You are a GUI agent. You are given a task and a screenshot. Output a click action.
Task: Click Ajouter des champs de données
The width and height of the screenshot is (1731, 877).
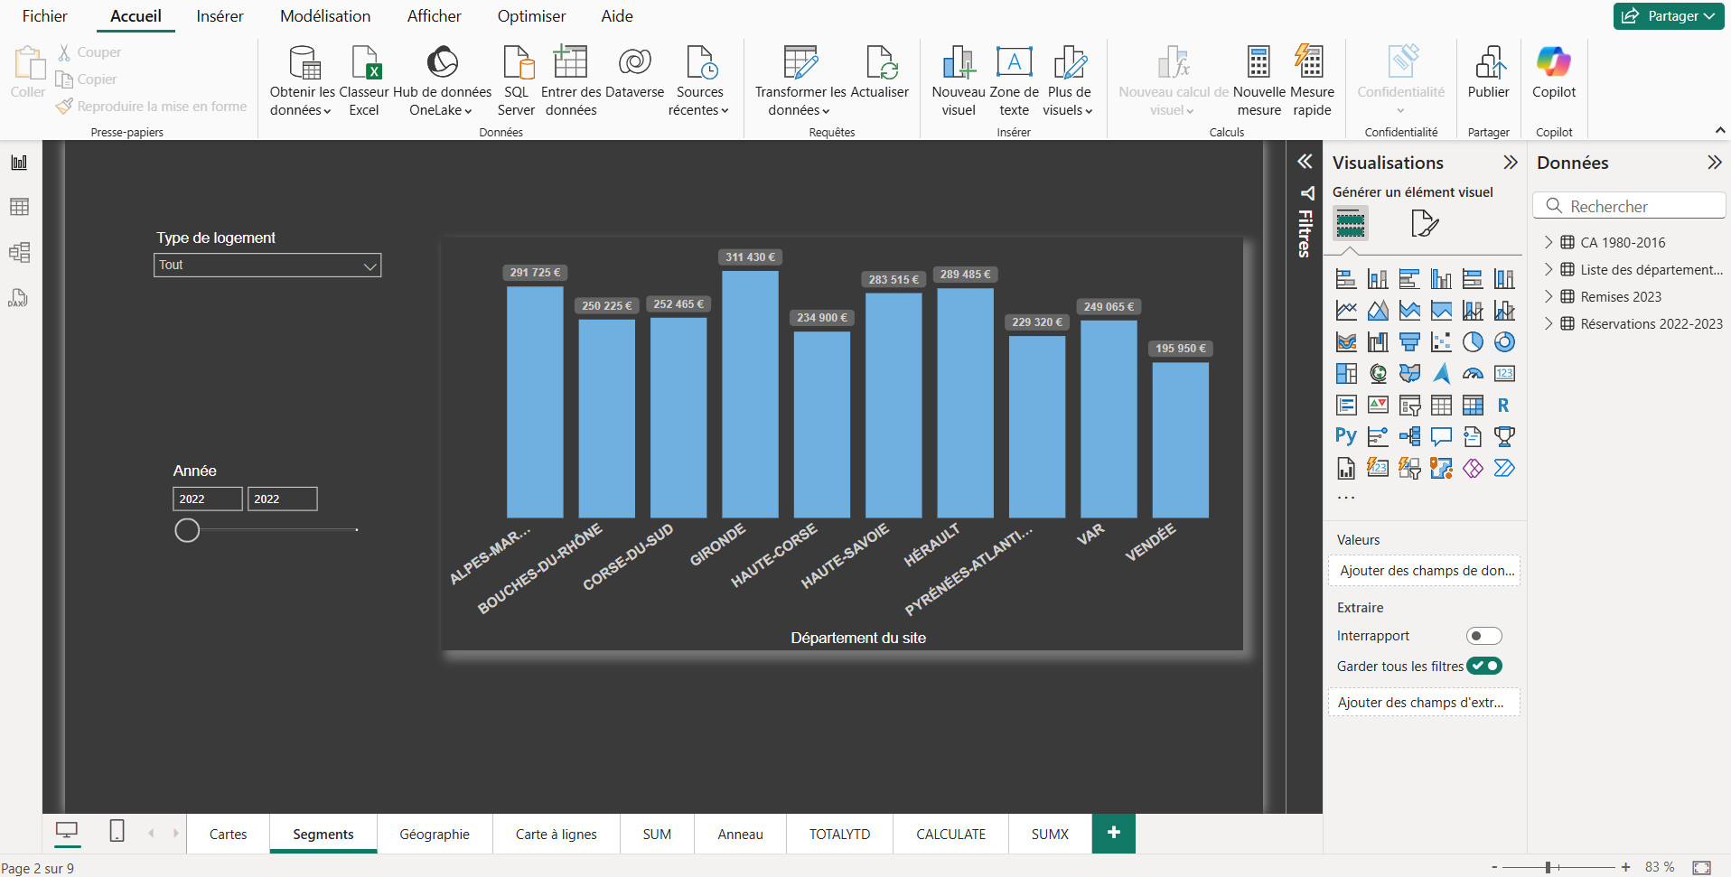pos(1425,571)
